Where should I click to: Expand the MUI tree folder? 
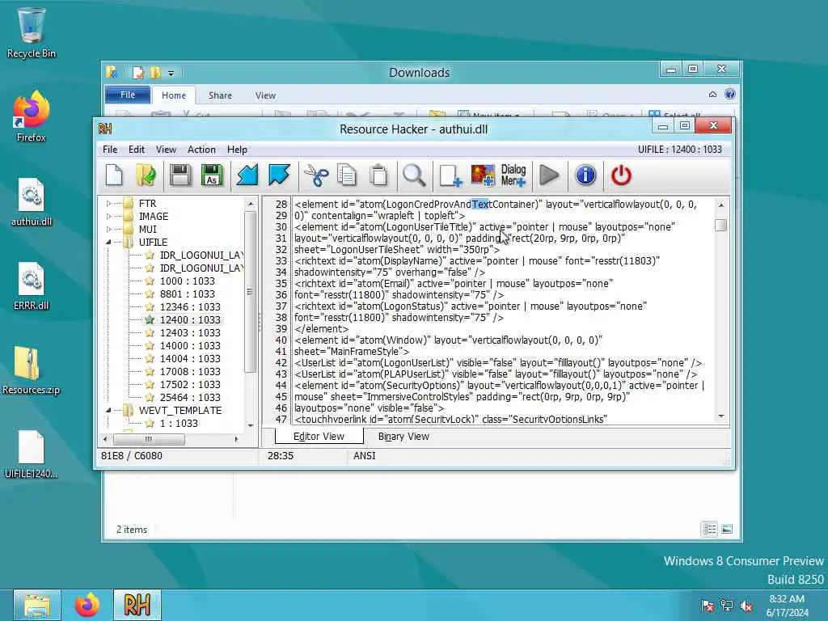pyautogui.click(x=109, y=229)
